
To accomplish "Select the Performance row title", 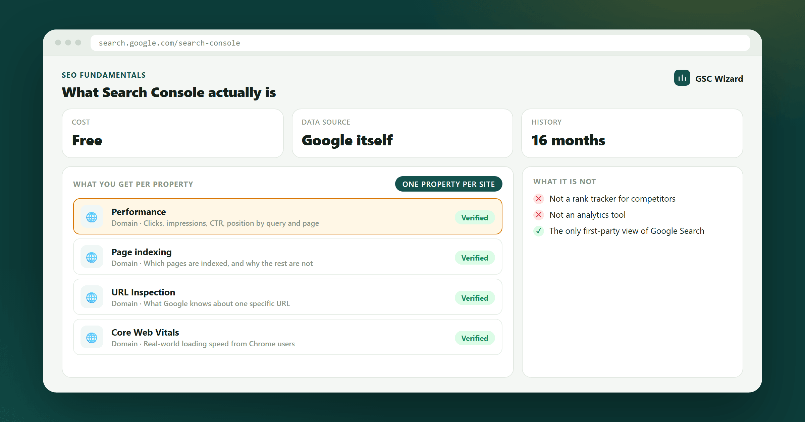I will pyautogui.click(x=139, y=212).
